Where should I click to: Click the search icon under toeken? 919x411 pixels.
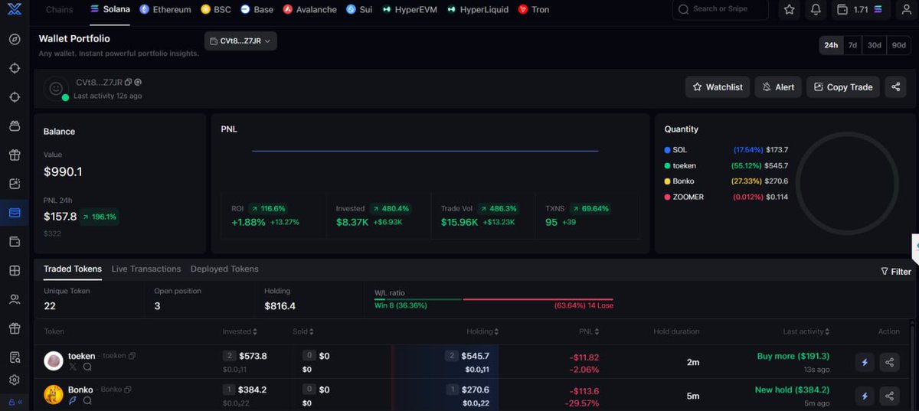pos(87,367)
